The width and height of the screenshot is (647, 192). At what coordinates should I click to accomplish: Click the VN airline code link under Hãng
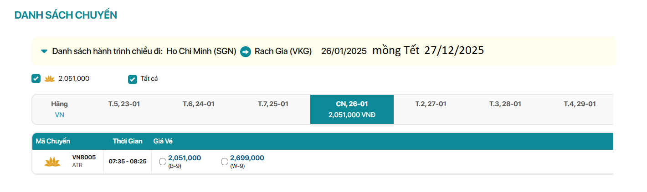click(59, 115)
